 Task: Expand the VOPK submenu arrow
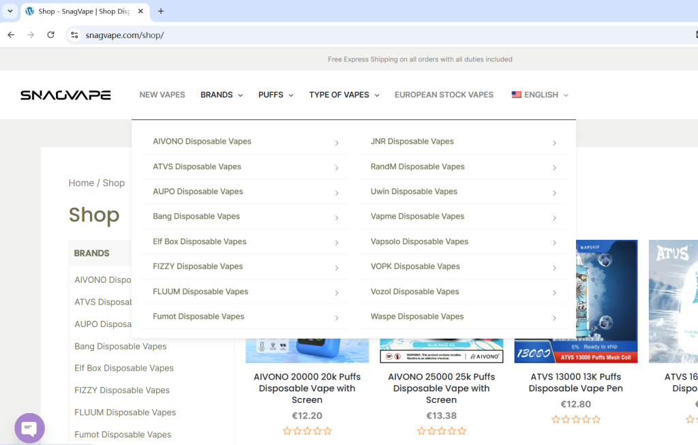555,268
